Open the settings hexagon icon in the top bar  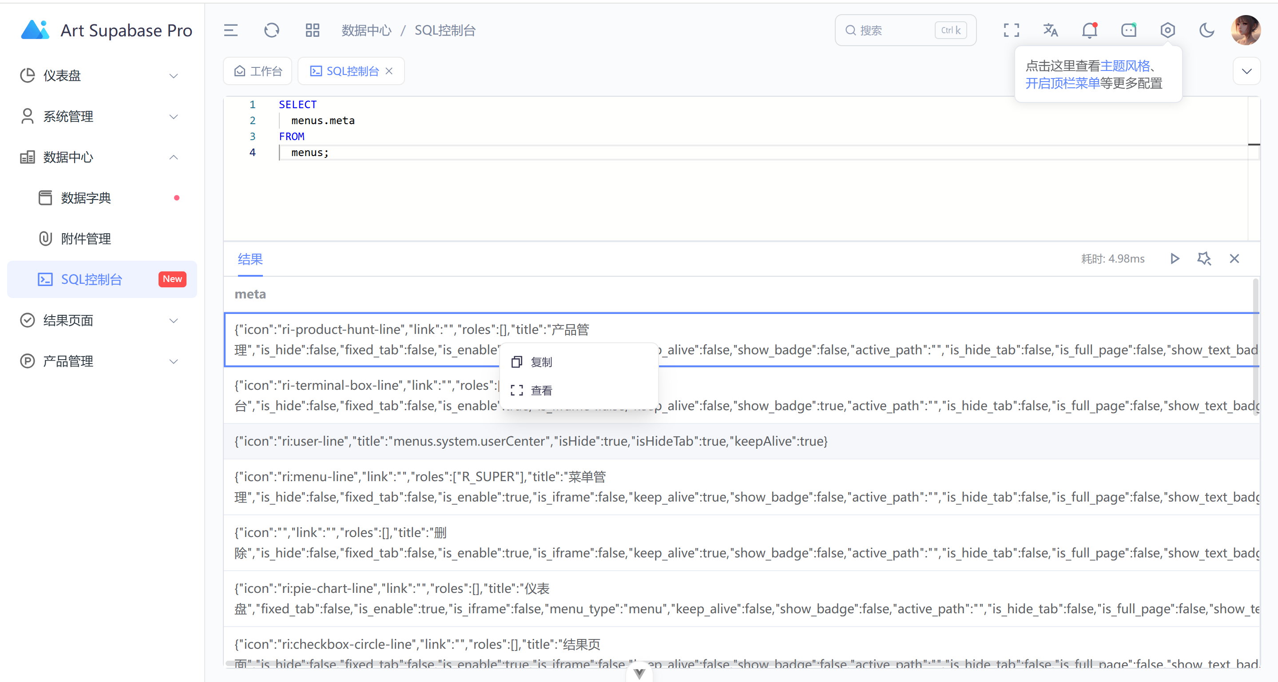1167,31
